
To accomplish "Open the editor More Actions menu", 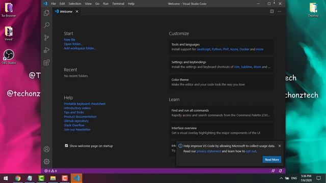I will coord(279,11).
